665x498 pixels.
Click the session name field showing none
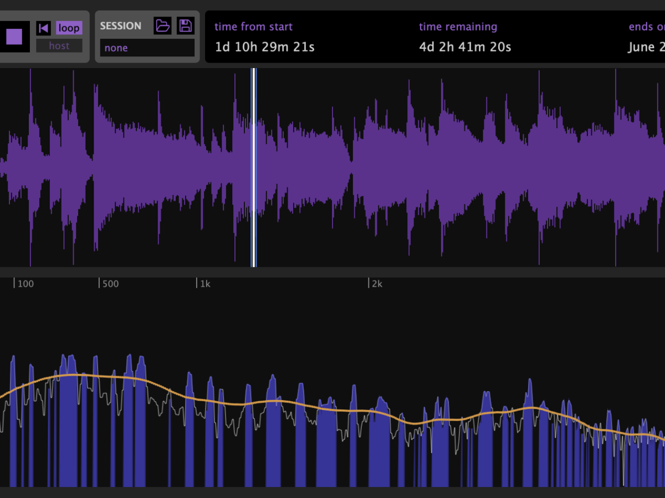pos(147,48)
